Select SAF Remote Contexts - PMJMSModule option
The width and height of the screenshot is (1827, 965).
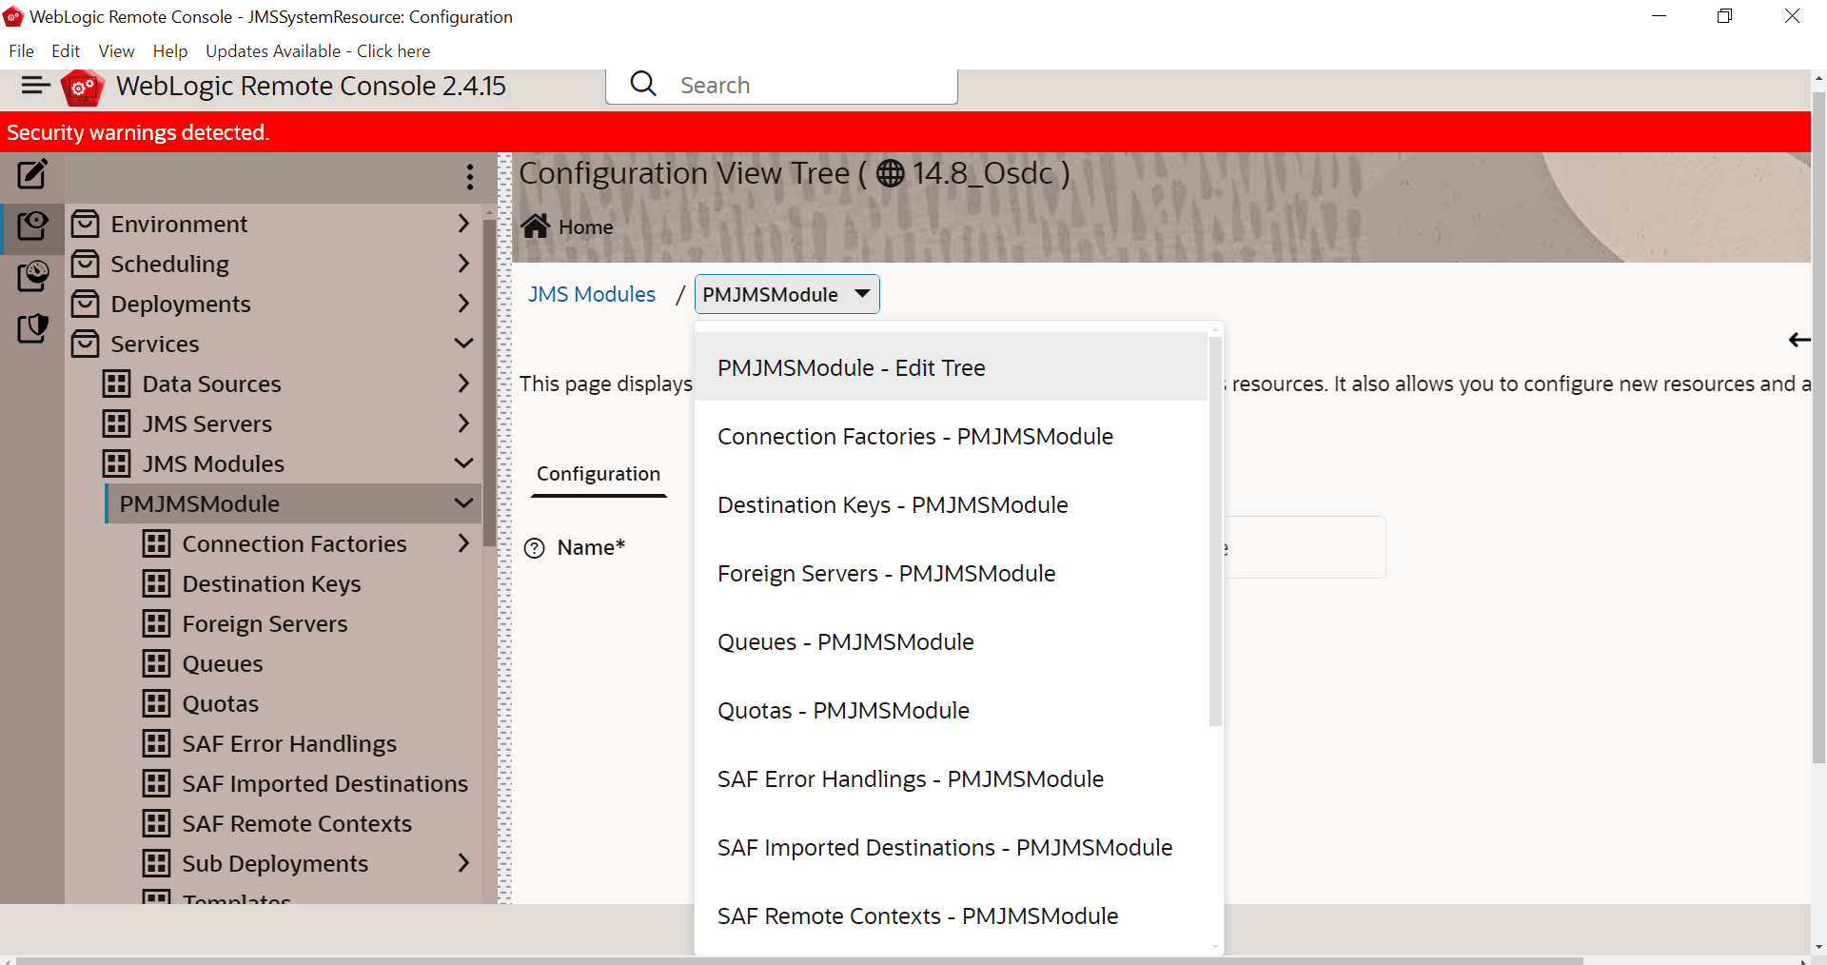pos(952,916)
